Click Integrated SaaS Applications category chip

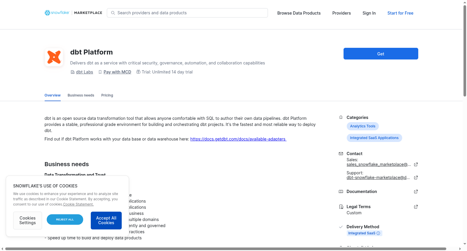374,138
